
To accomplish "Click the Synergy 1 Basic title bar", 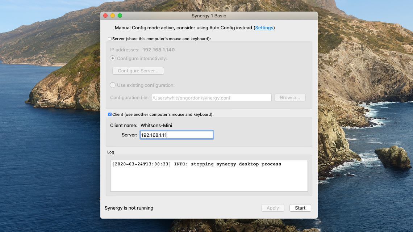I will [209, 16].
